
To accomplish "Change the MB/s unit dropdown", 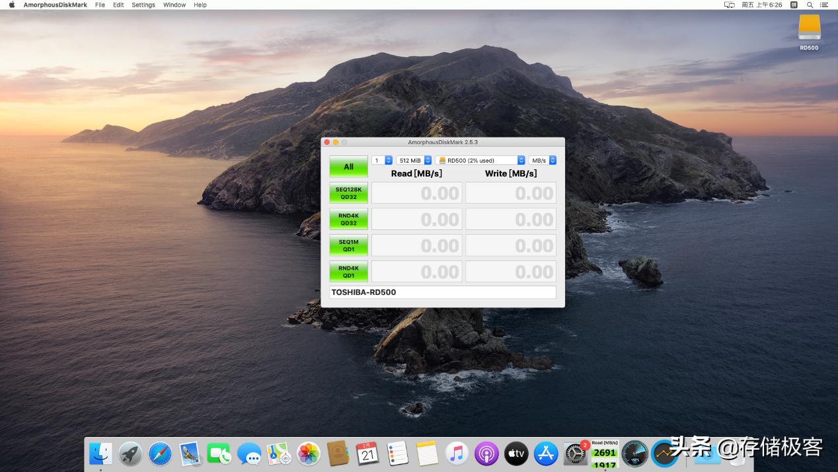I will pos(543,161).
